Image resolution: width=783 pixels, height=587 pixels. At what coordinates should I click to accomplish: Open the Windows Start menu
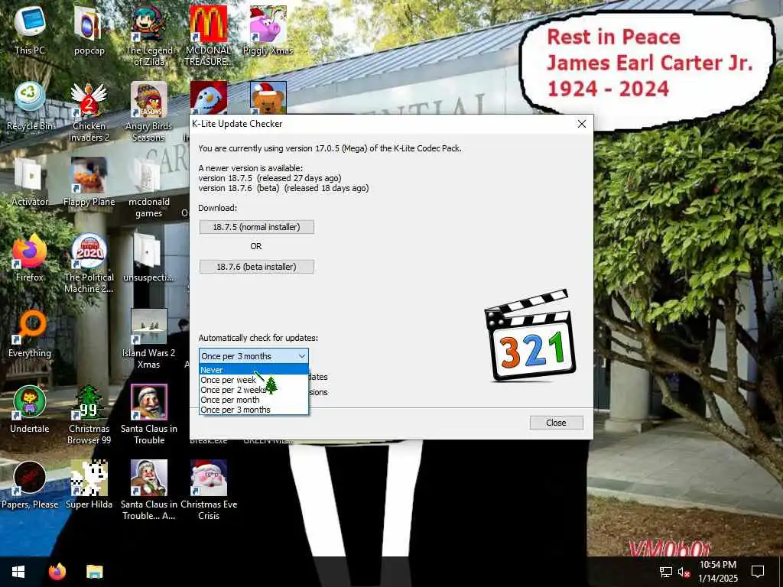pyautogui.click(x=18, y=572)
